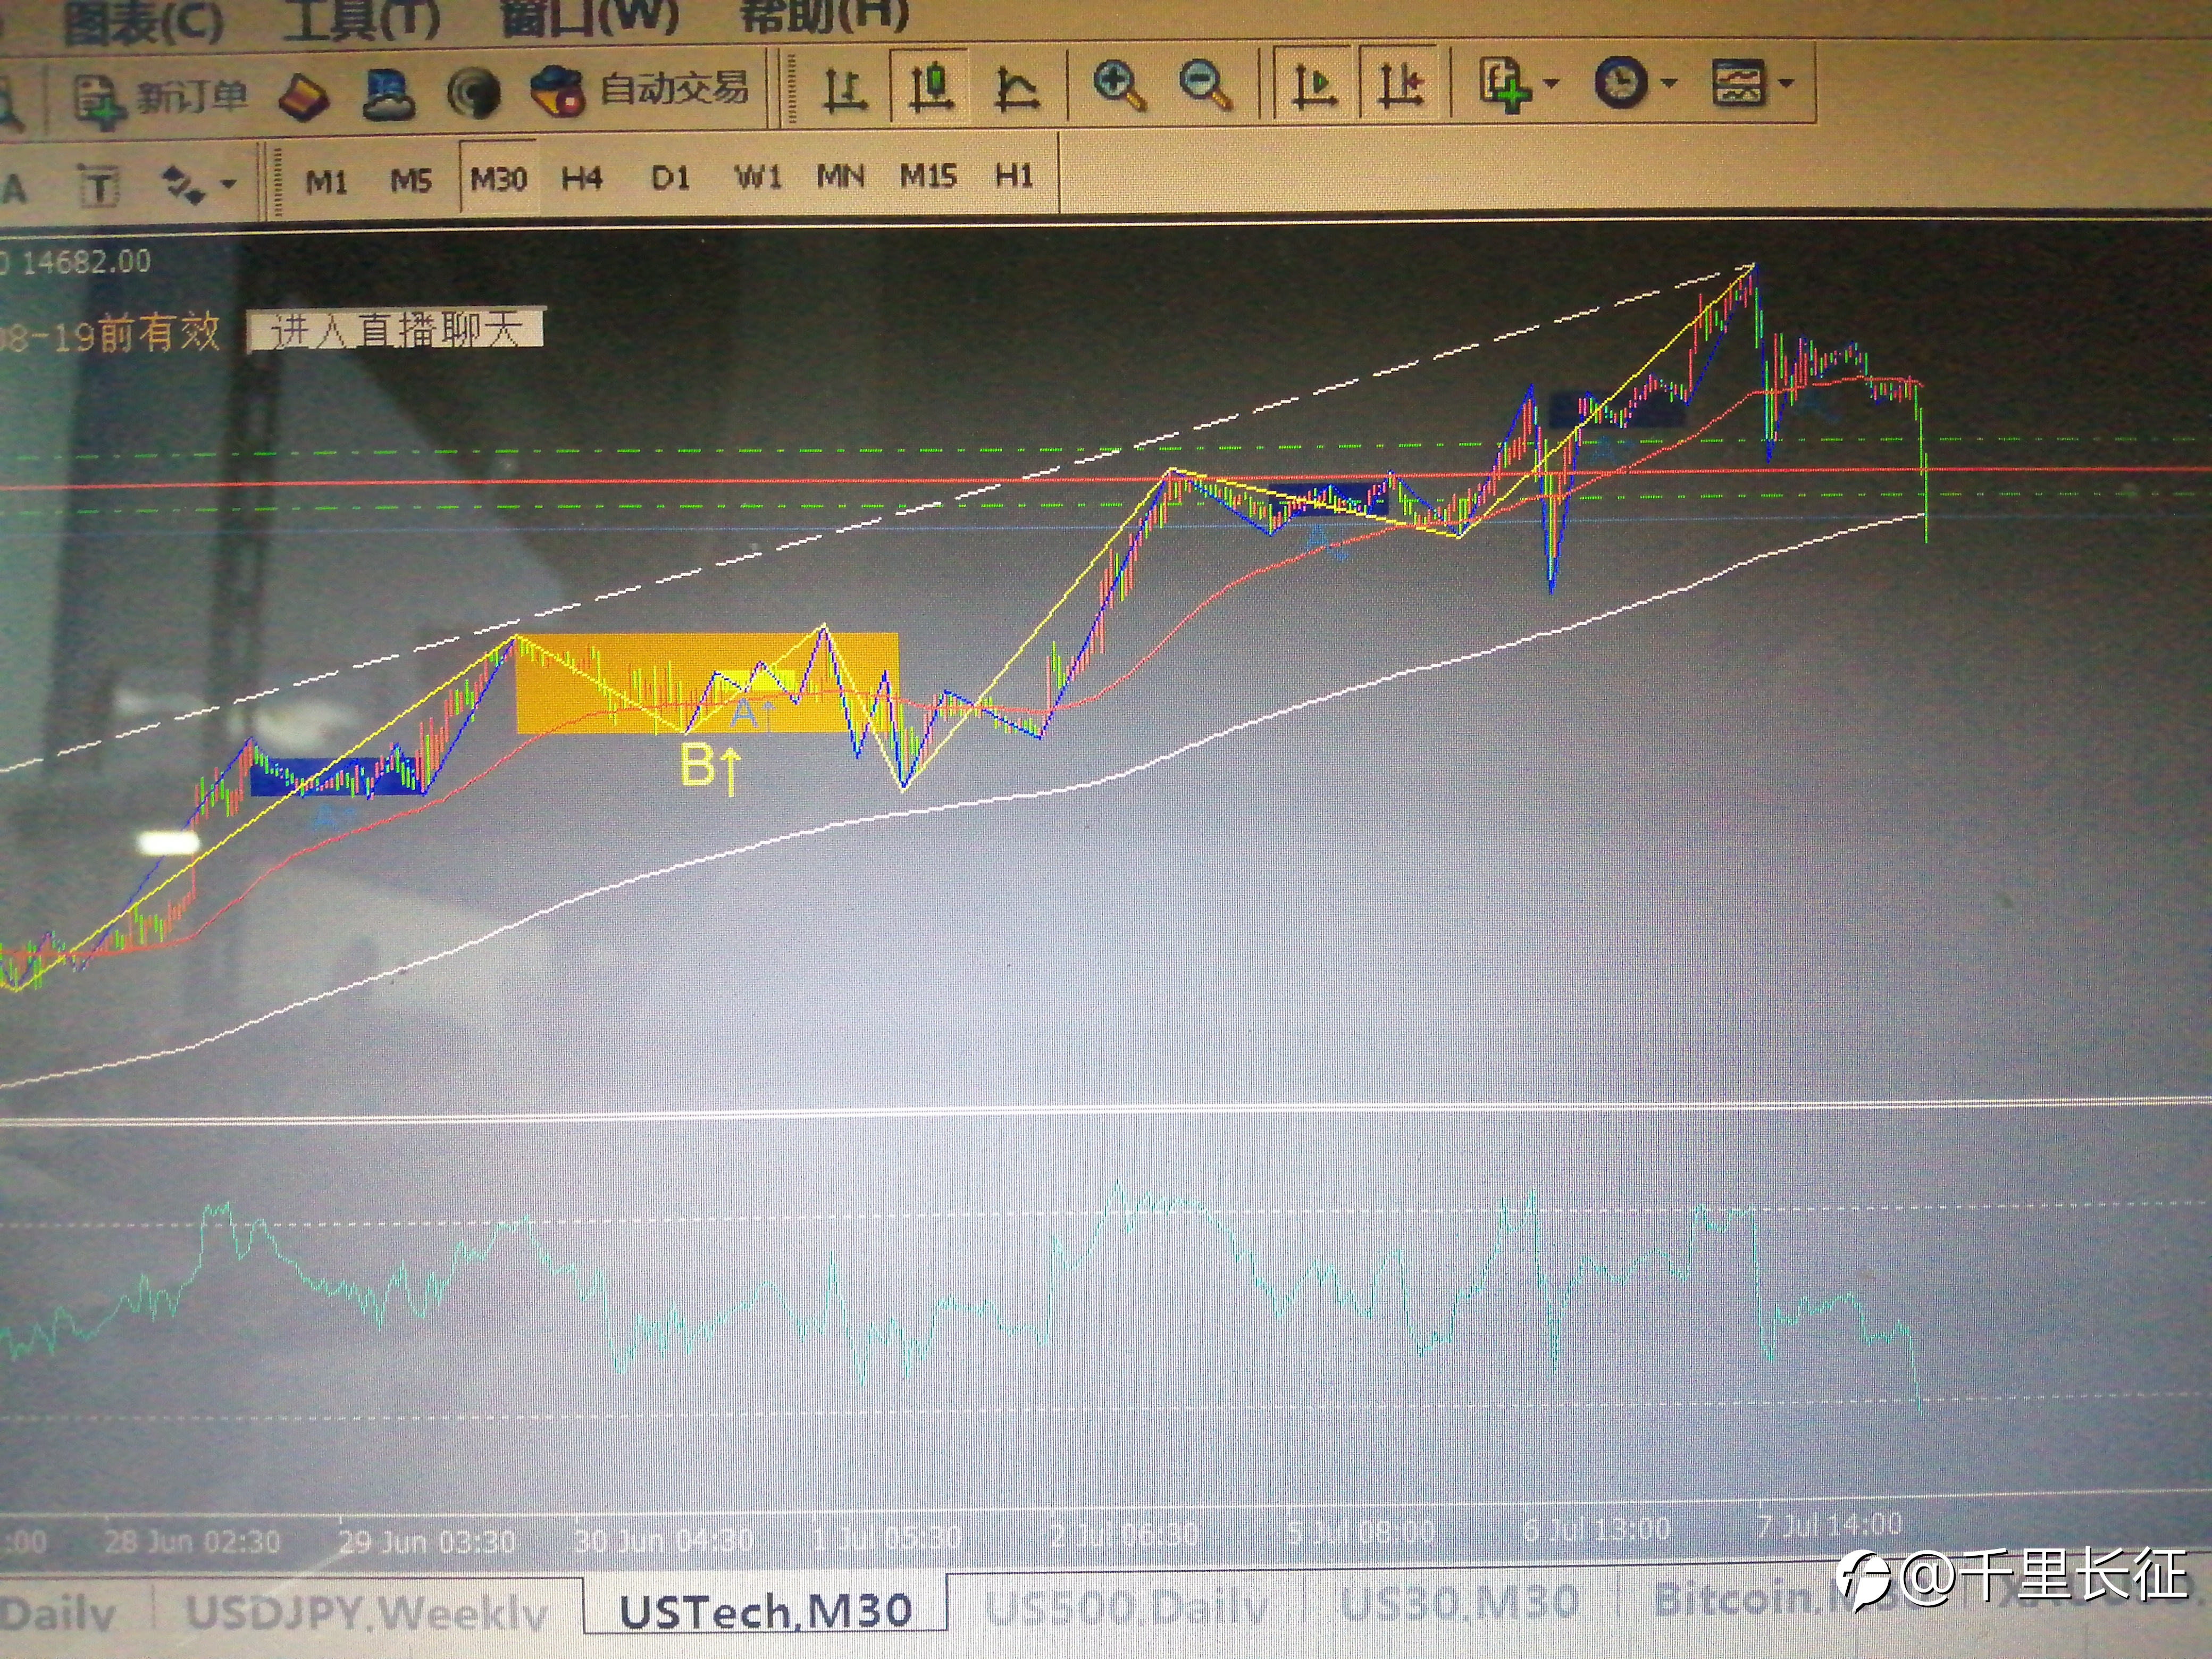Image resolution: width=2212 pixels, height=1659 pixels.
Task: Click the 28 Jun 02:30 time label
Action: coord(192,1541)
